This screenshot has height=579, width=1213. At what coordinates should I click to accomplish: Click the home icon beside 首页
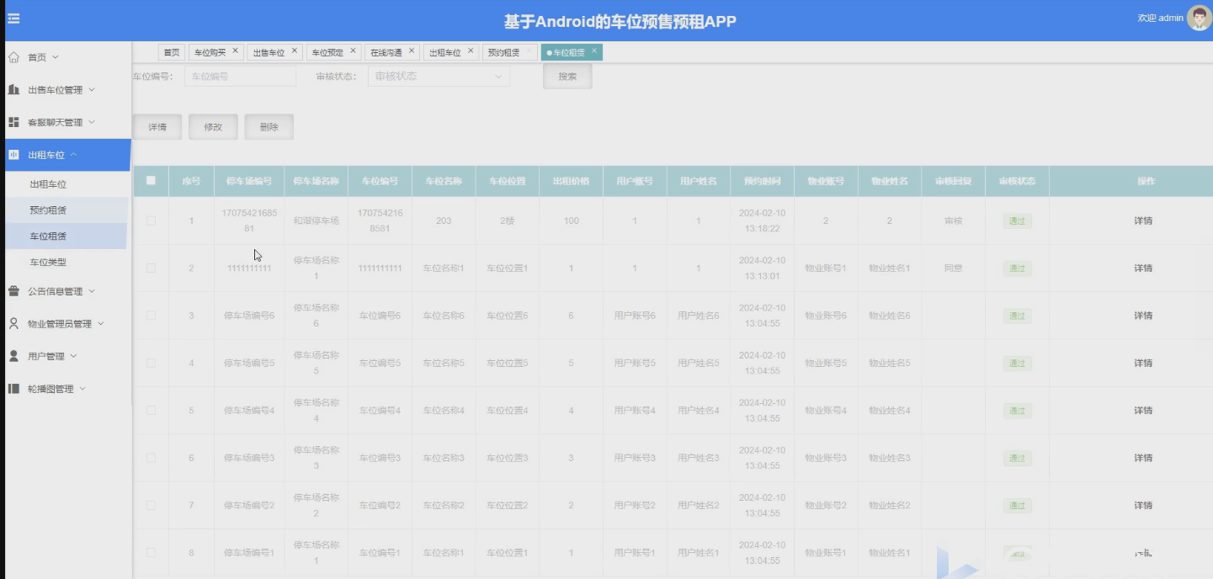pos(13,57)
